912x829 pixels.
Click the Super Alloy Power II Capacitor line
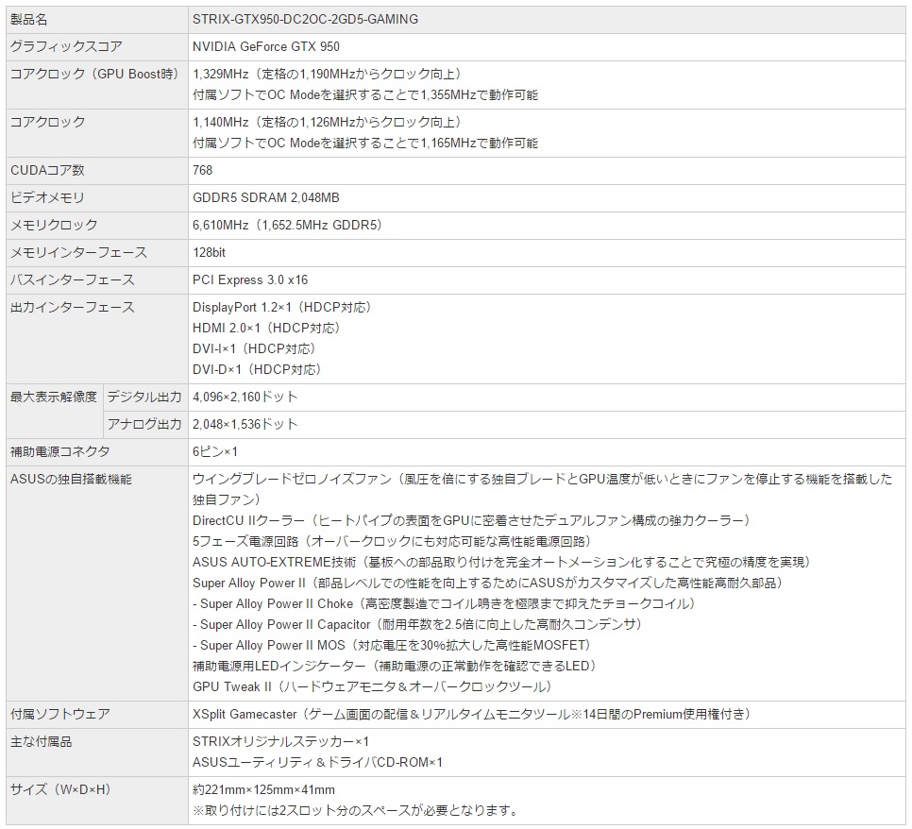click(x=418, y=624)
